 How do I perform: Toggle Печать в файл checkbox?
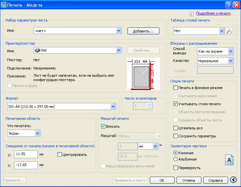pyautogui.click(x=9, y=86)
